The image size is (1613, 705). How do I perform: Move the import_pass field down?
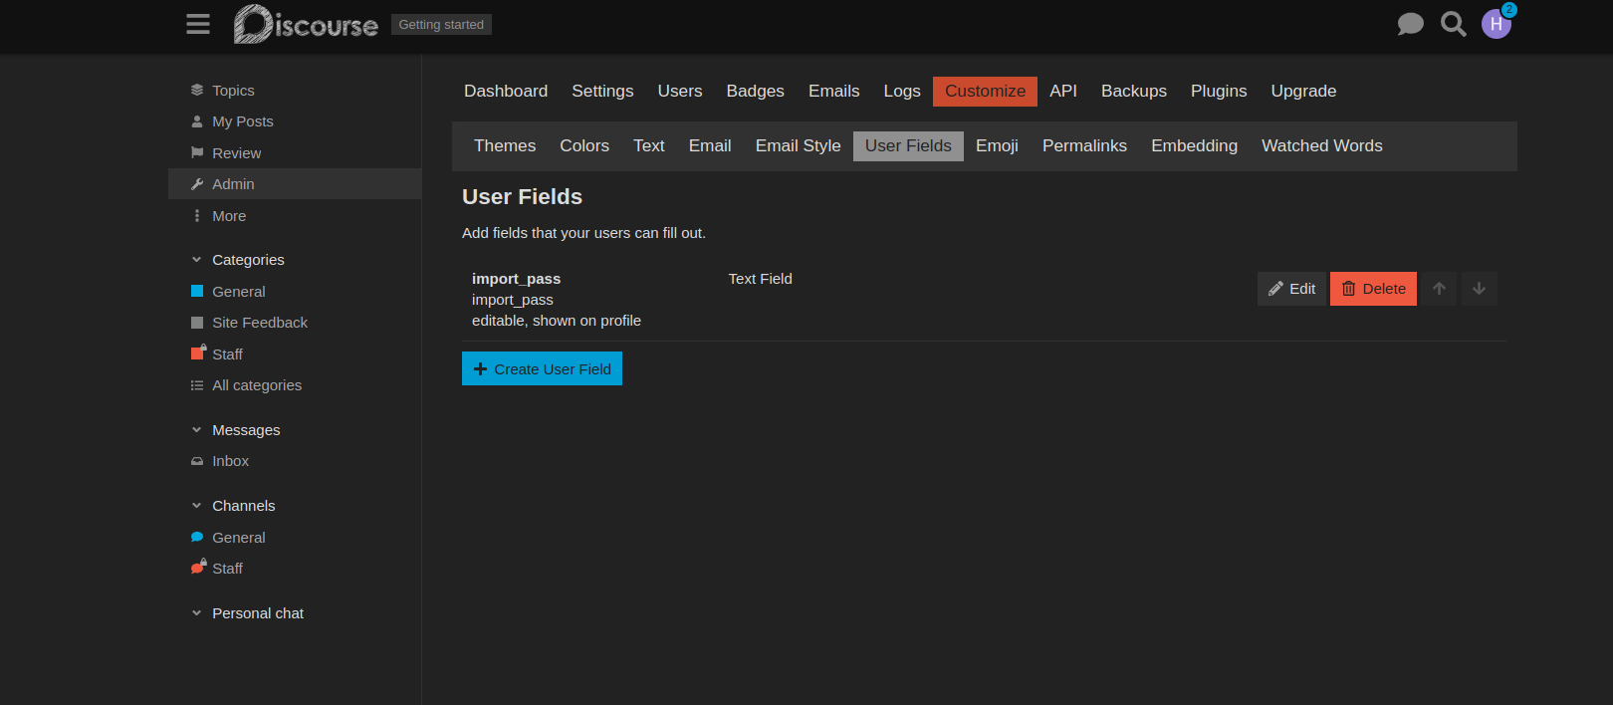pyautogui.click(x=1479, y=289)
